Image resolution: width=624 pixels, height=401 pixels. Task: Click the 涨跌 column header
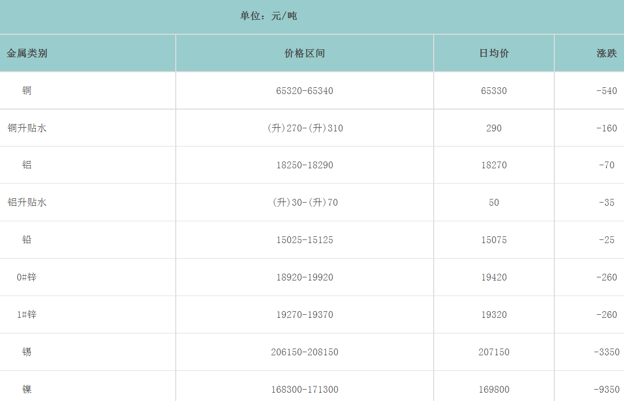[x=606, y=53]
